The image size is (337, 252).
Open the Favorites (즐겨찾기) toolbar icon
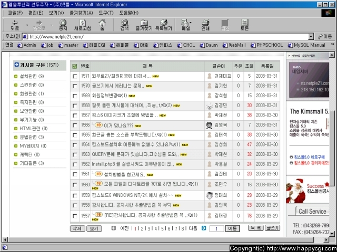pyautogui.click(x=144, y=25)
